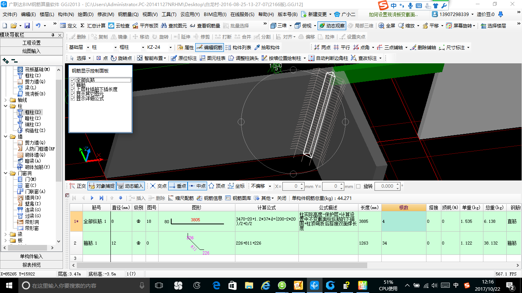Click 全屏 full screen icon
The image size is (522, 293).
[387, 26]
